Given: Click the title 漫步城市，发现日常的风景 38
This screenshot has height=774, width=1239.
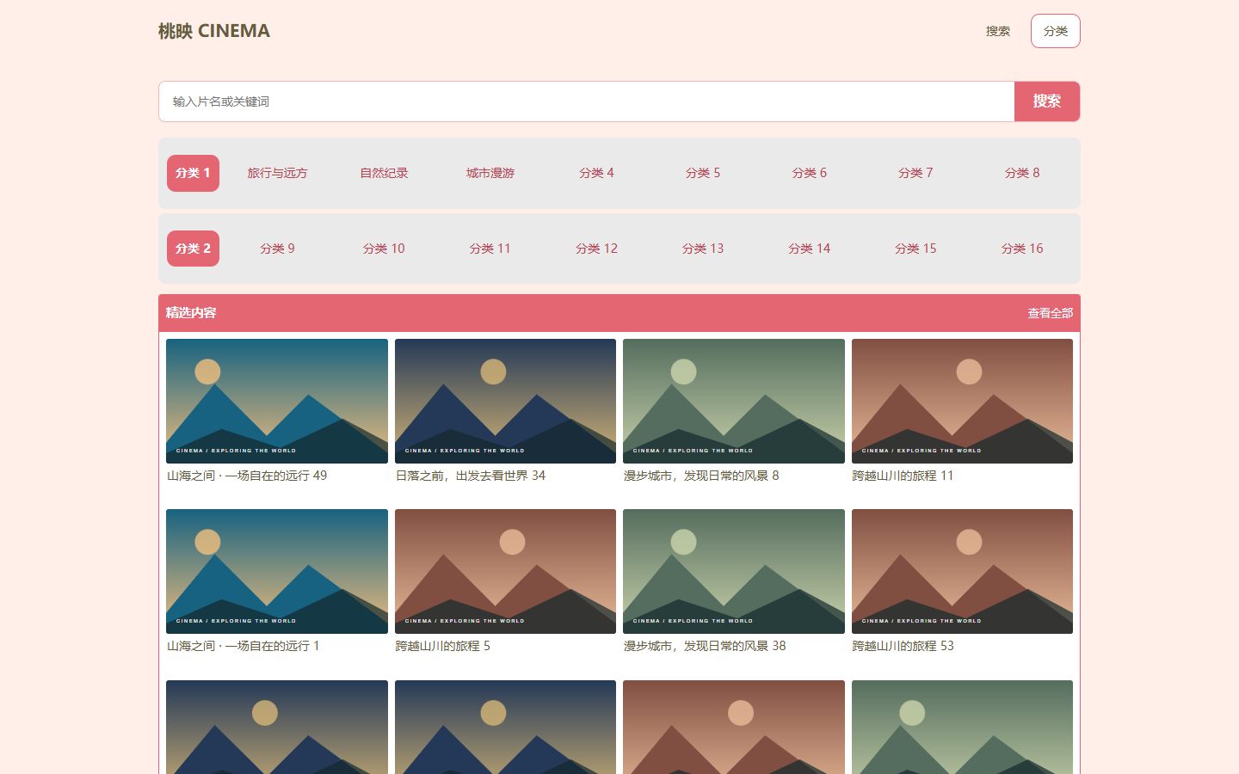Looking at the screenshot, I should 705,646.
